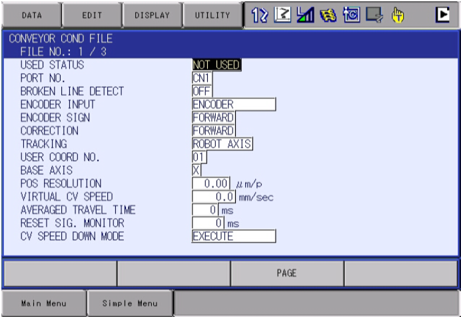The image size is (461, 317).
Task: Click the yellow hand teach mode icon
Action: pyautogui.click(x=398, y=15)
